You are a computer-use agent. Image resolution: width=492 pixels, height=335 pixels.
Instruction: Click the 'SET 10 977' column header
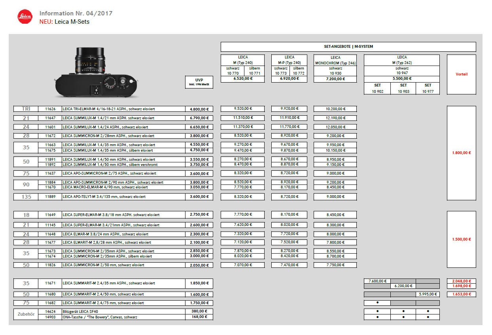428,88
